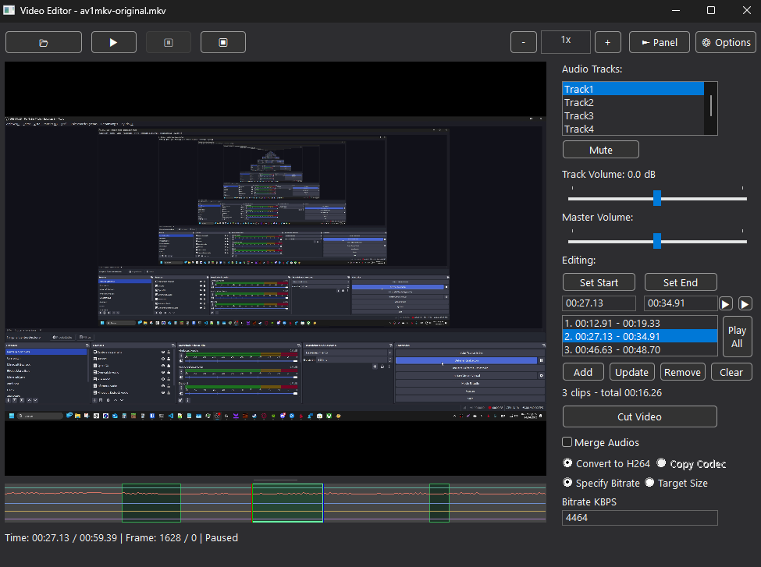
Task: Click third narrow clip region on timeline
Action: (x=439, y=503)
